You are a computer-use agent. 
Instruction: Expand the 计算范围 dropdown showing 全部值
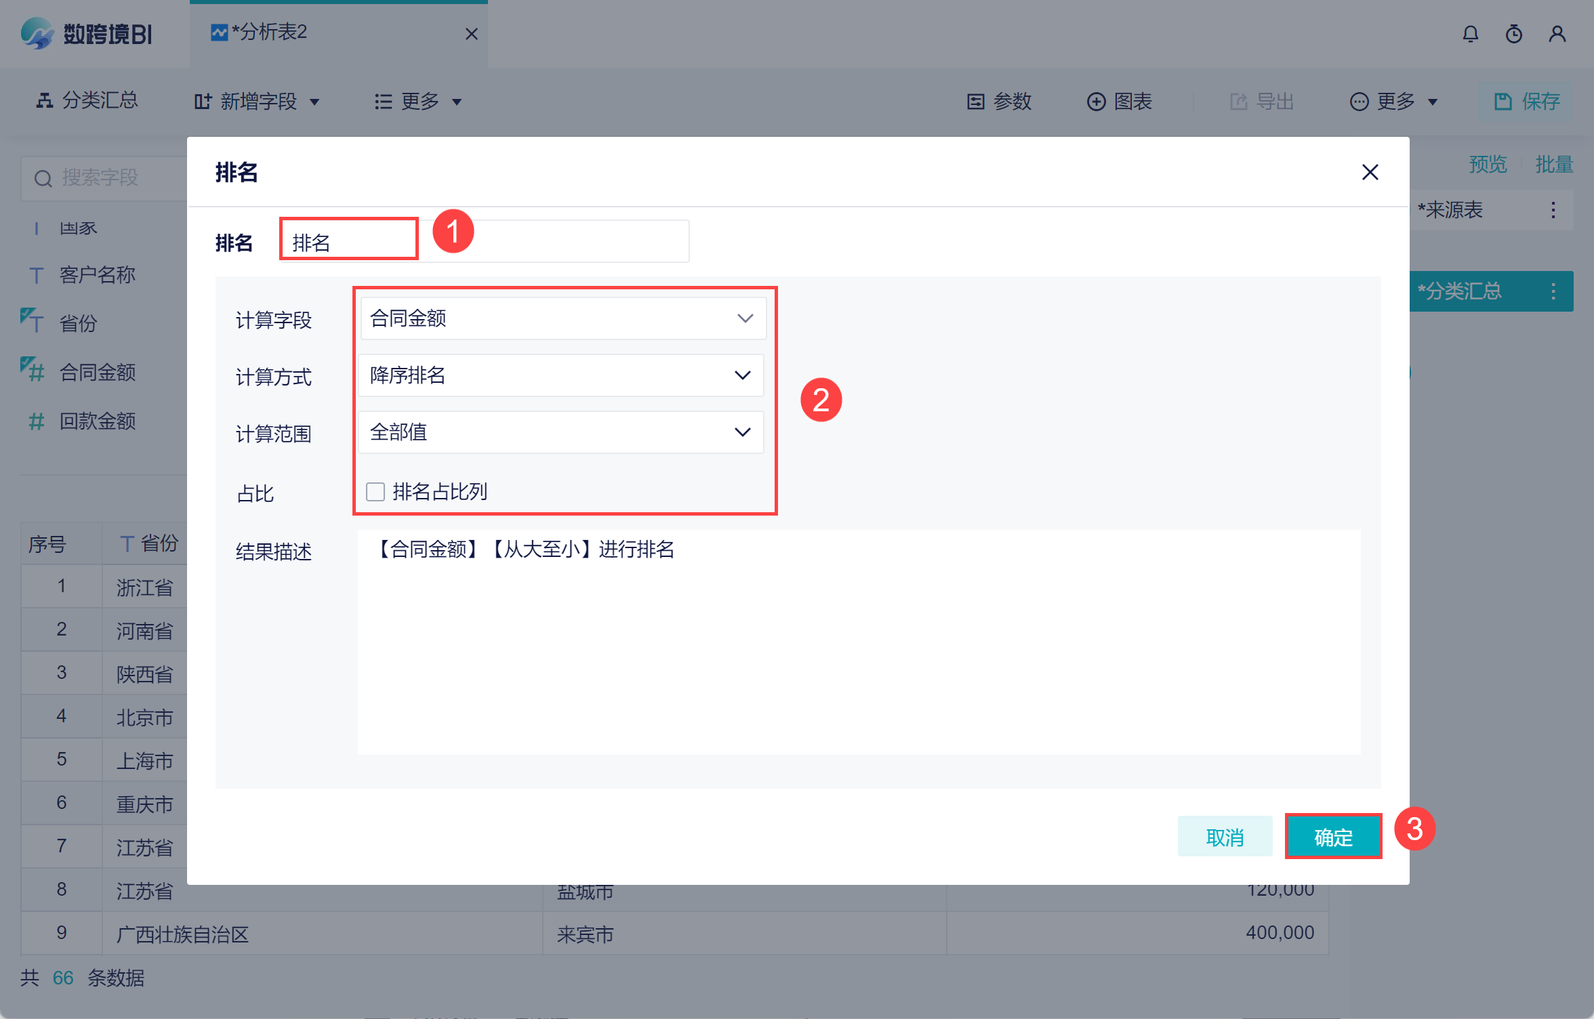[560, 432]
